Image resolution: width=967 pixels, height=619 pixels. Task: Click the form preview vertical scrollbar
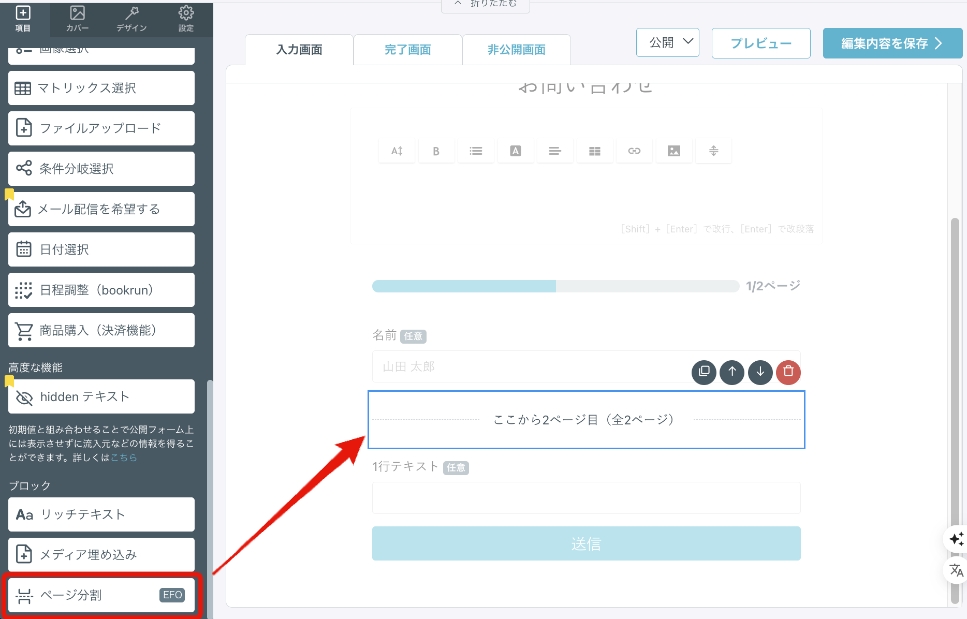click(955, 411)
